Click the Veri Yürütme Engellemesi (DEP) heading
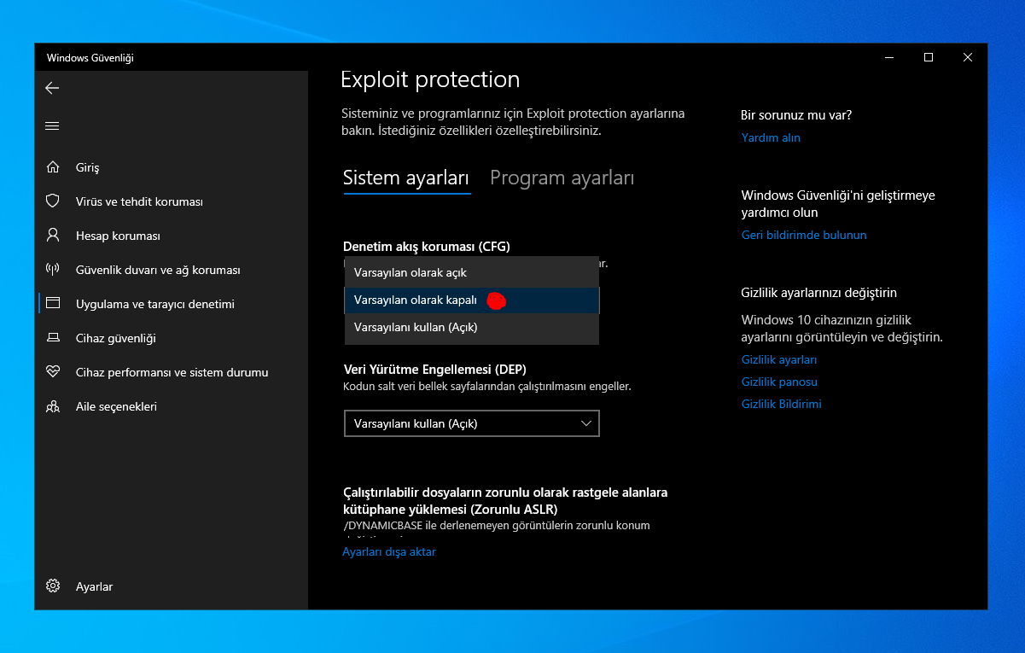The height and width of the screenshot is (653, 1025). click(x=434, y=370)
